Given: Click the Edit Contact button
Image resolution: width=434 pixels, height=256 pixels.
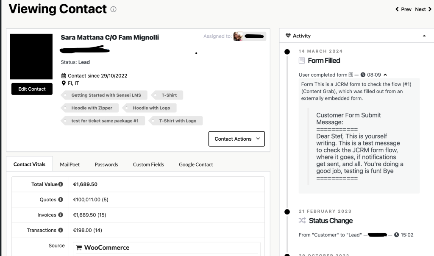Looking at the screenshot, I should coord(31,89).
